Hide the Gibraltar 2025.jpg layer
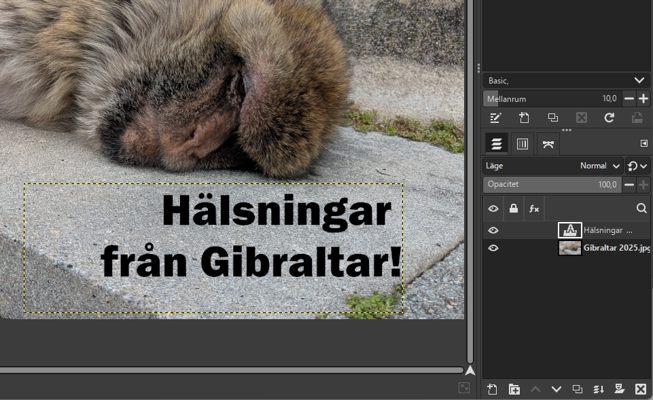The width and height of the screenshot is (653, 400). [493, 248]
